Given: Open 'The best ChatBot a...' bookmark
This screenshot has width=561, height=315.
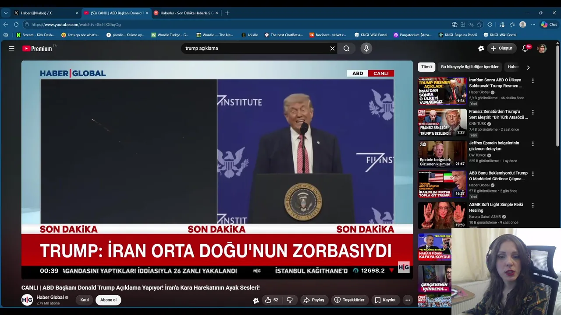Looking at the screenshot, I should coord(284,35).
